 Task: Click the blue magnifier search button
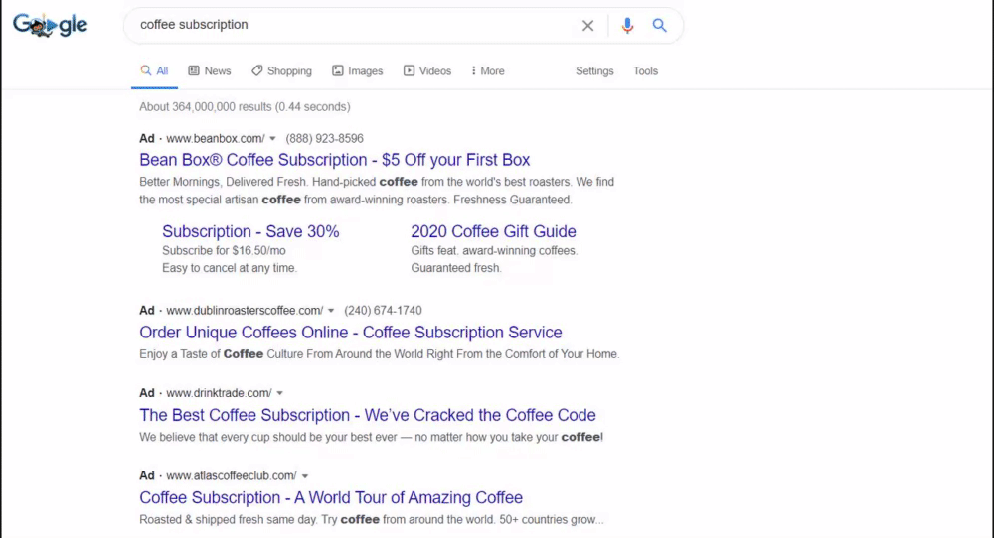pyautogui.click(x=659, y=26)
